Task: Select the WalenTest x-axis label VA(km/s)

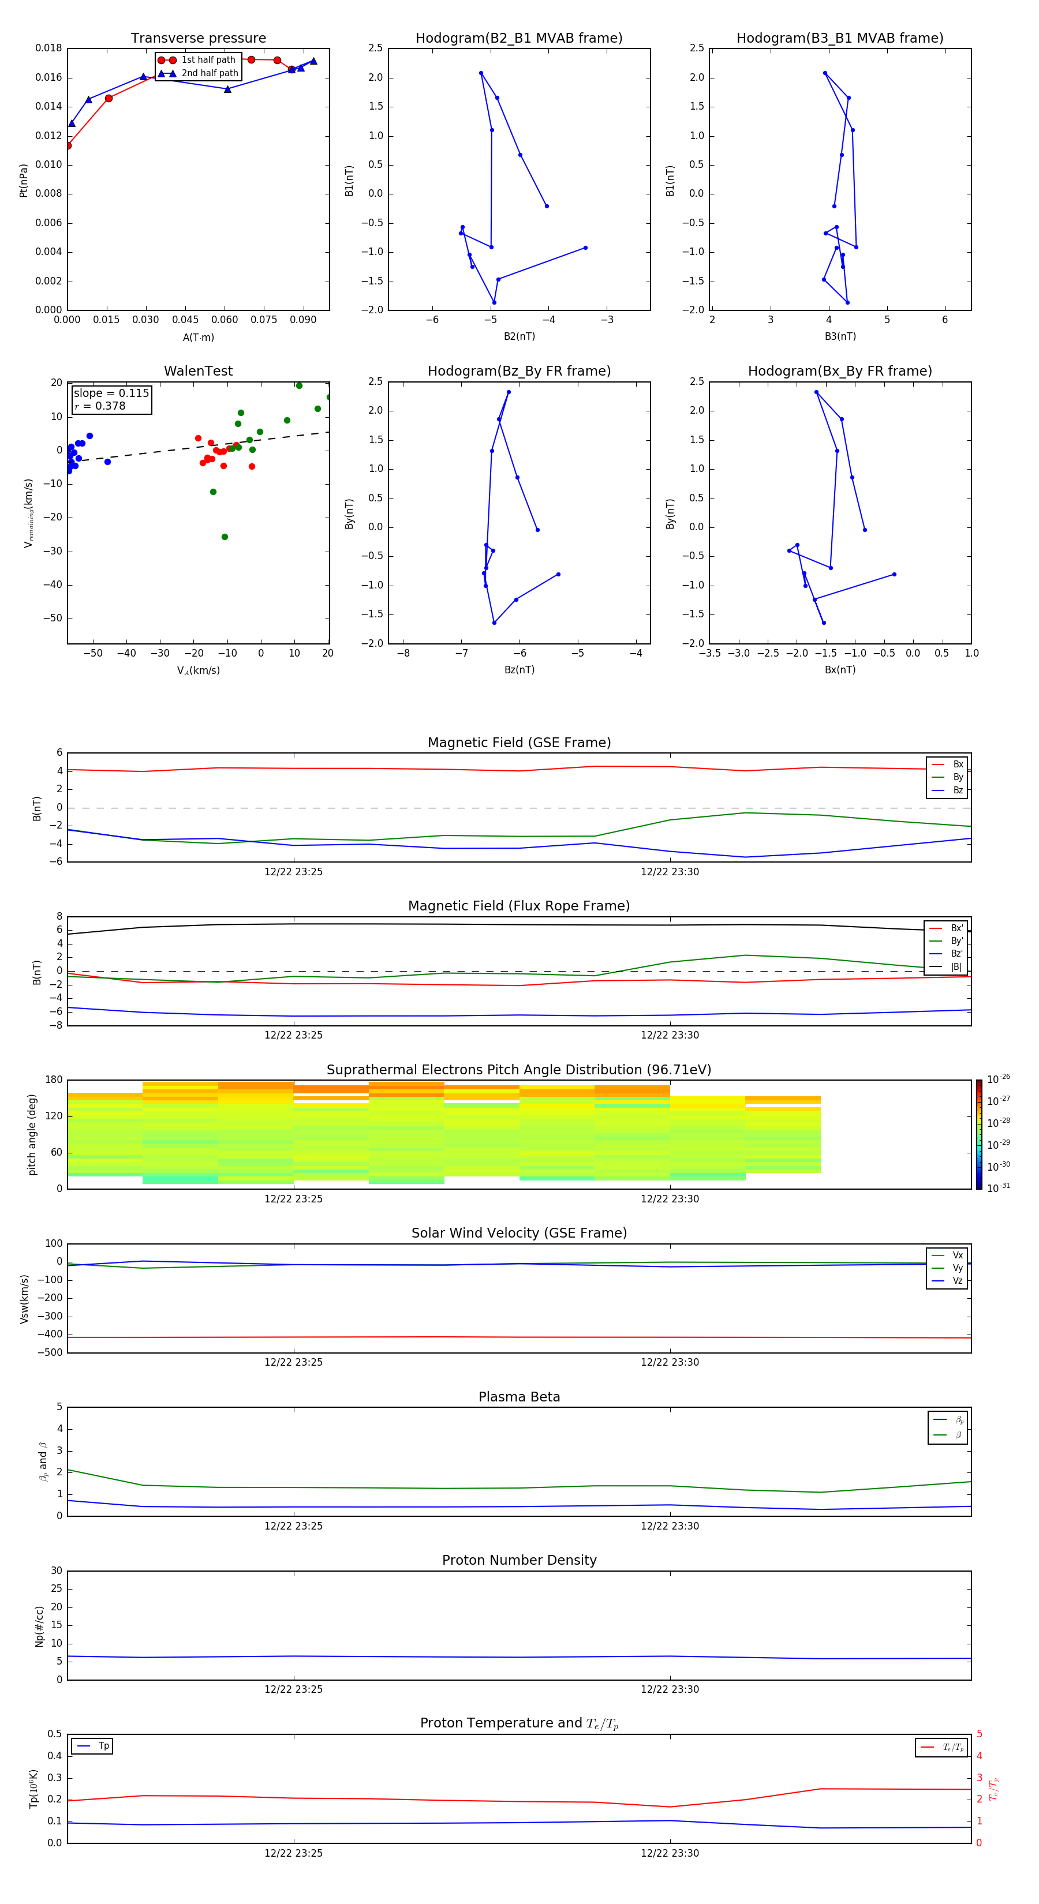Action: 198,670
